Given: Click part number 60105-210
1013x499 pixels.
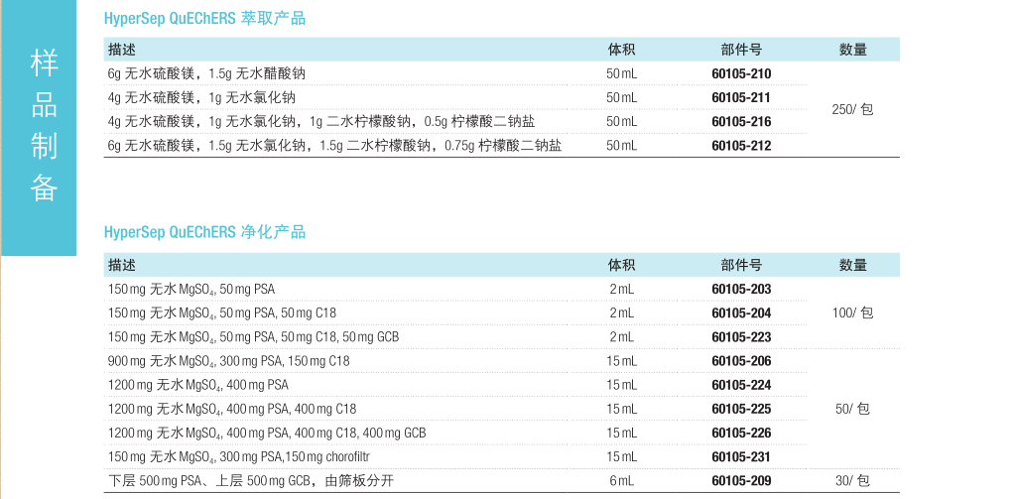Looking at the screenshot, I should 741,73.
